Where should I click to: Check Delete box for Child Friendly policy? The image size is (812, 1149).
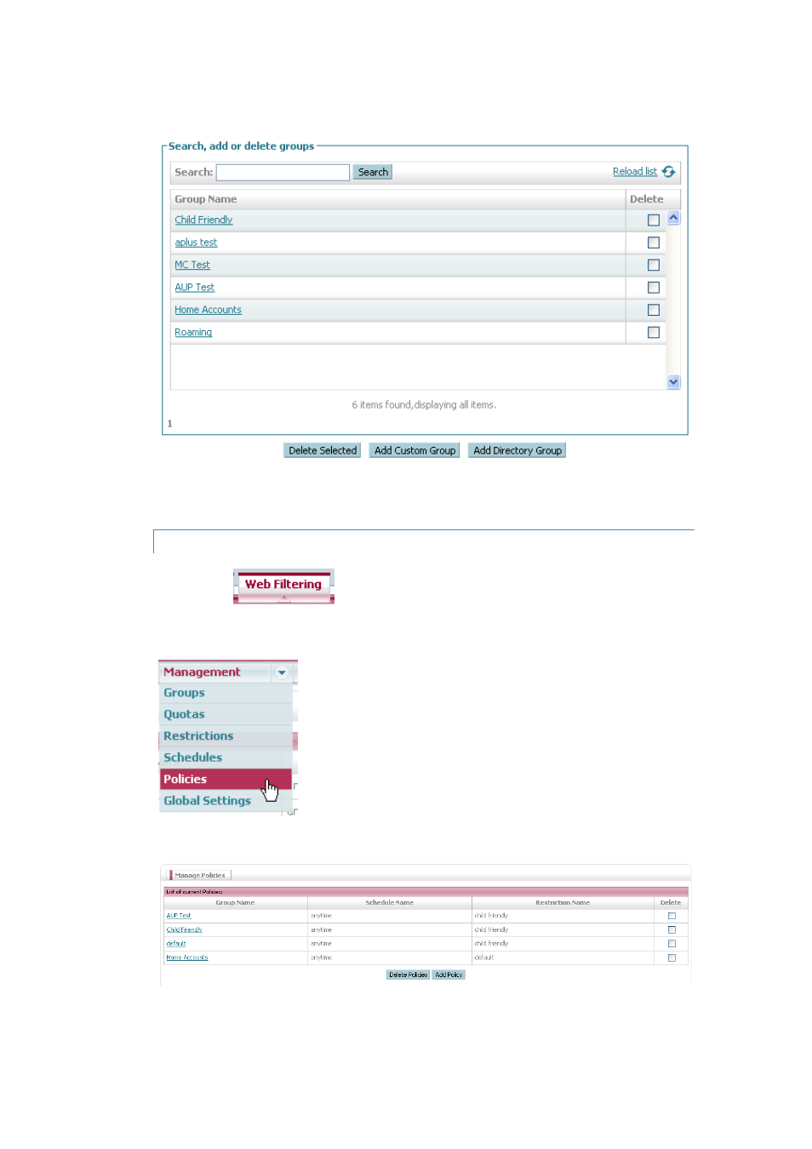672,930
